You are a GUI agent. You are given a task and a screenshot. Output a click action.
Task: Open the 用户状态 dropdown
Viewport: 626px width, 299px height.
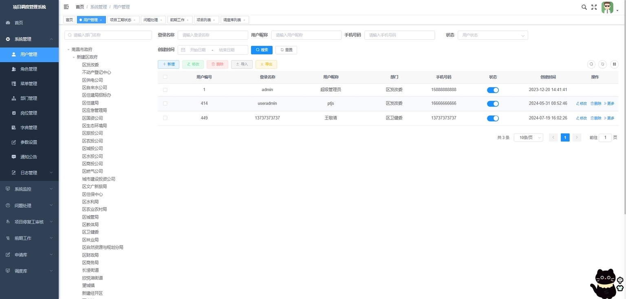point(493,35)
